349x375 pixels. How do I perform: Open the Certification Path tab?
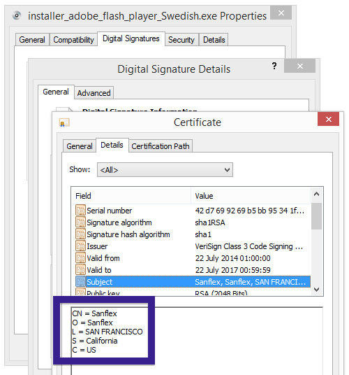click(161, 146)
